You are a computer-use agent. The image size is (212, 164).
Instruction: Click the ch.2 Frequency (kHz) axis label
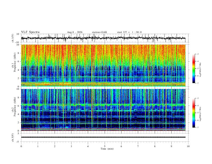tap(14, 106)
